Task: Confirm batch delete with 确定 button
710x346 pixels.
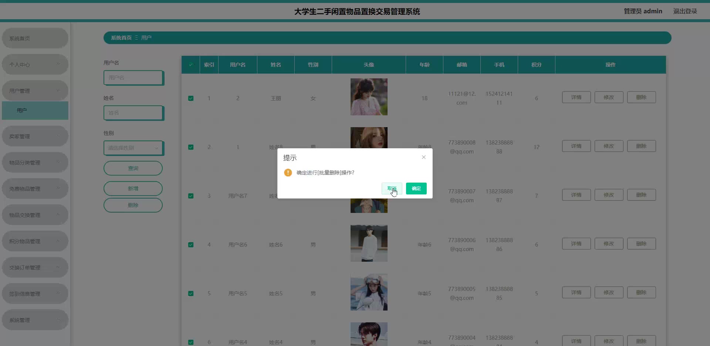Action: pyautogui.click(x=416, y=189)
